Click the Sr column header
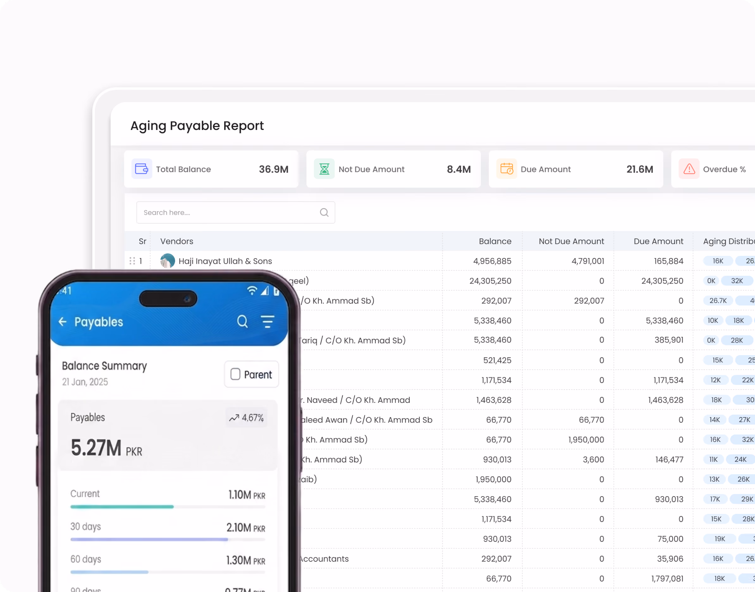Screen dimensions: 755x592 coord(142,241)
